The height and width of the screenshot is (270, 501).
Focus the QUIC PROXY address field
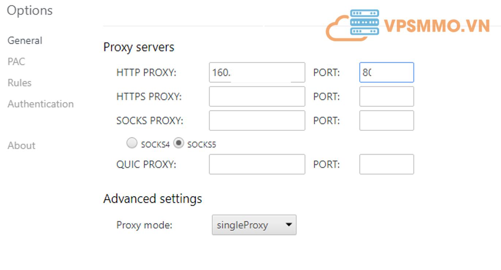pyautogui.click(x=257, y=164)
